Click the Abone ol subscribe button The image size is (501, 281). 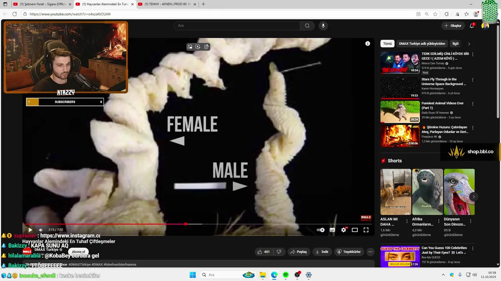pyautogui.click(x=78, y=252)
